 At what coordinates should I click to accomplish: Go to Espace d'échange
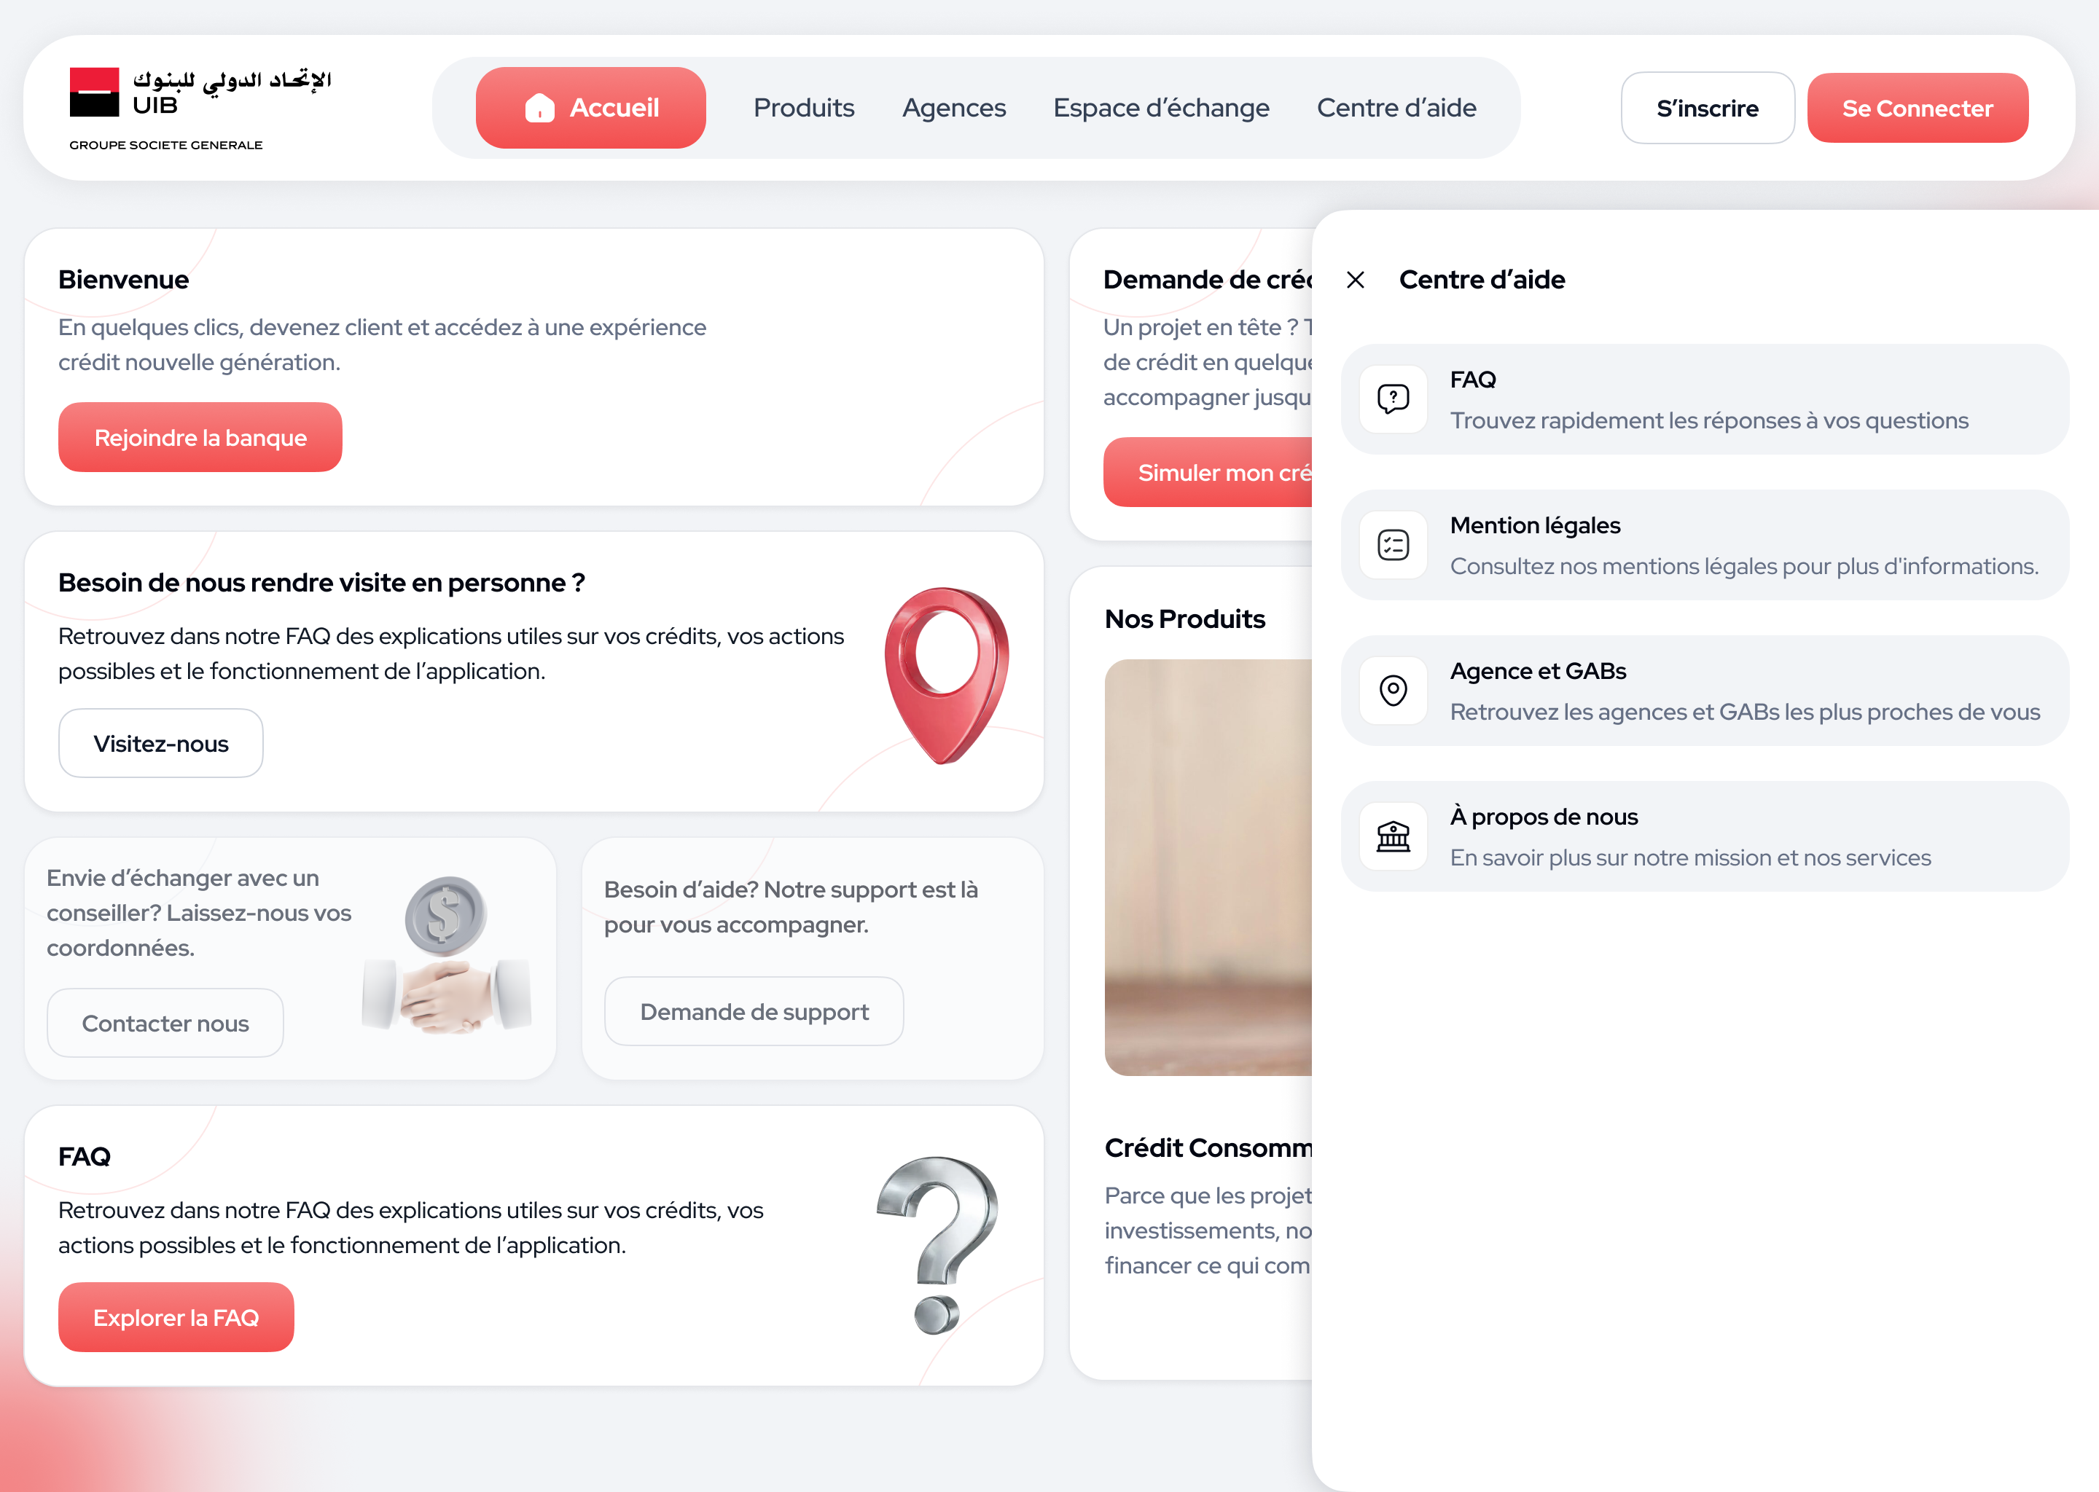(x=1161, y=108)
